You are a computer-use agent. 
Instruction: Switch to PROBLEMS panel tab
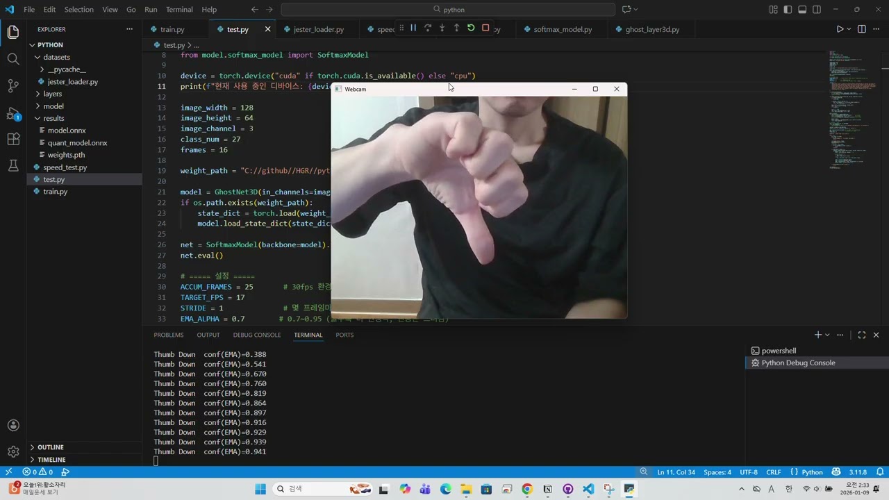[x=169, y=335]
